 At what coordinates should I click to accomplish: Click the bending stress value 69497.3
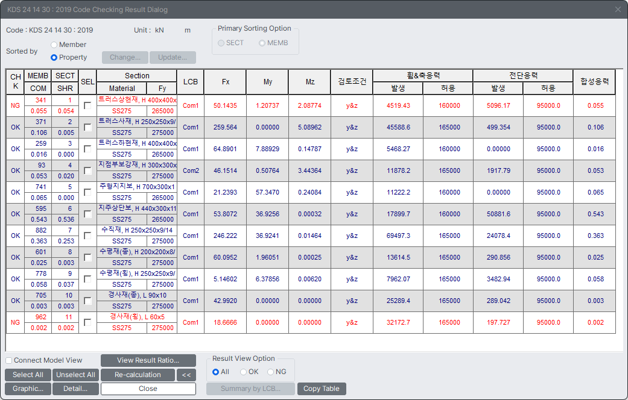coord(398,236)
